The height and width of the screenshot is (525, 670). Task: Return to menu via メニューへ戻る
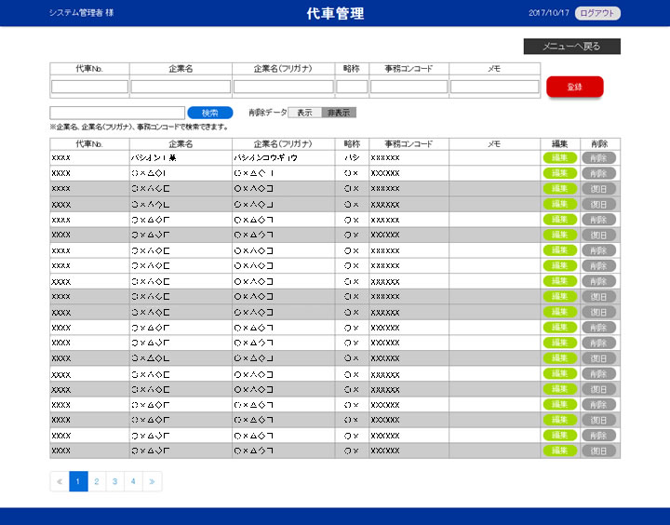(571, 47)
